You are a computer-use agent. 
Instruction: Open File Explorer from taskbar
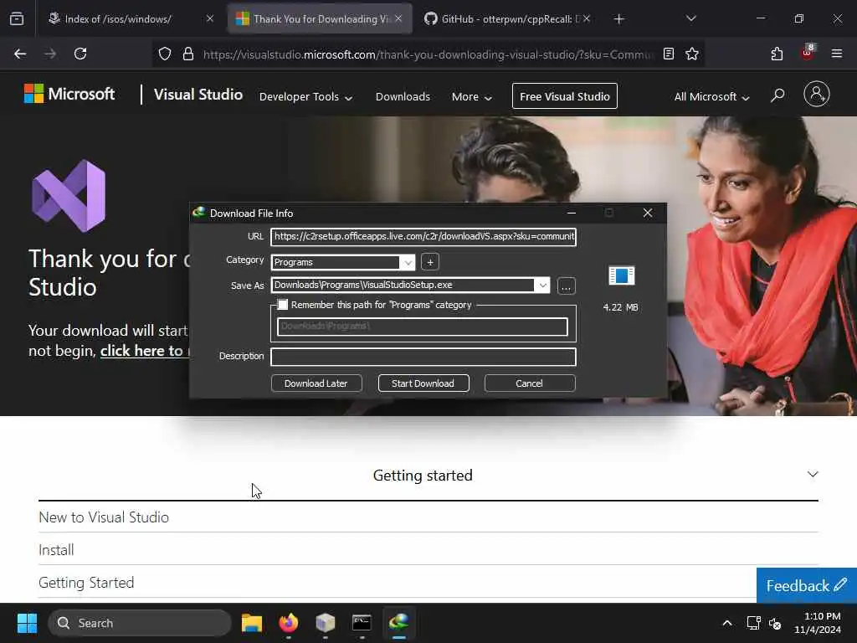pyautogui.click(x=252, y=623)
